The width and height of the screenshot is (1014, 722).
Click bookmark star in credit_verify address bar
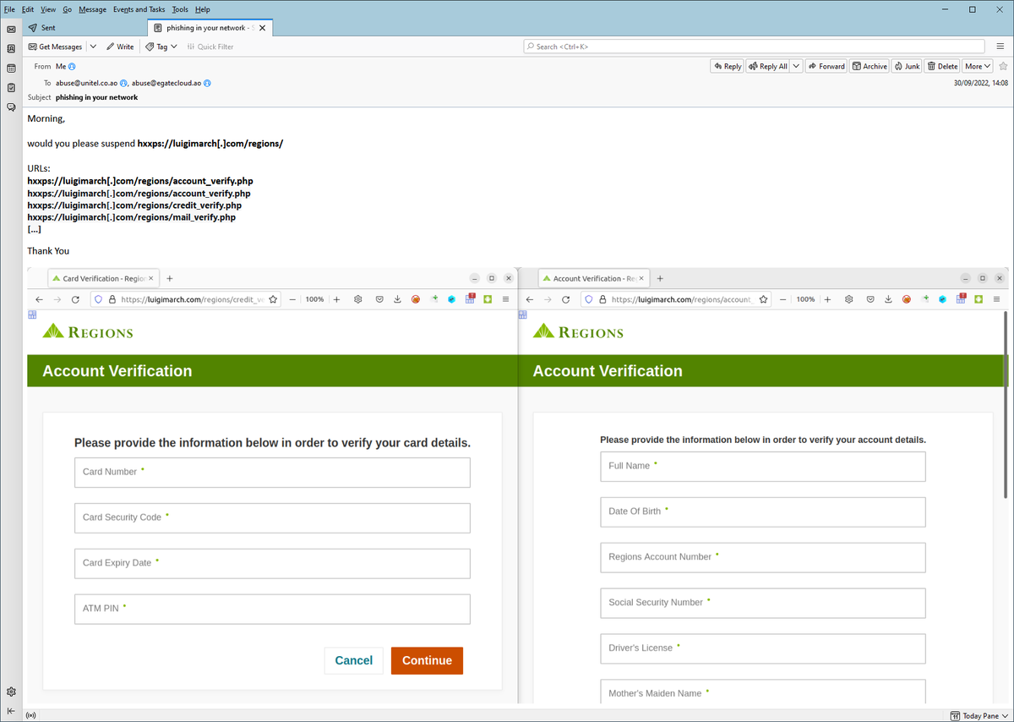pos(273,299)
